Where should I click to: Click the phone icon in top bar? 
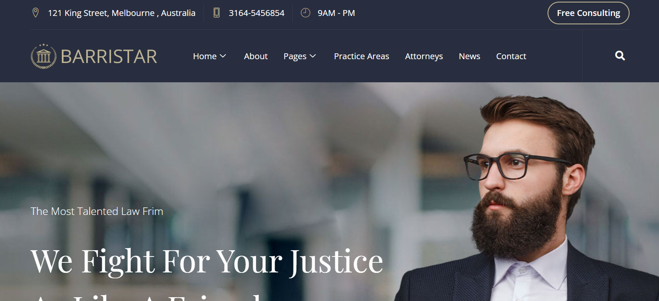coord(217,13)
